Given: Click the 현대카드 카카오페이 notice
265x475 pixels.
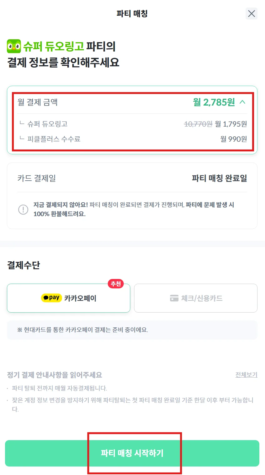Looking at the screenshot, I should 83,330.
